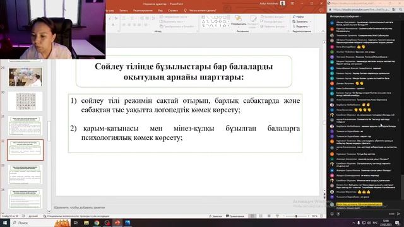
Task: Align paragraph text left
Action: 124,25
